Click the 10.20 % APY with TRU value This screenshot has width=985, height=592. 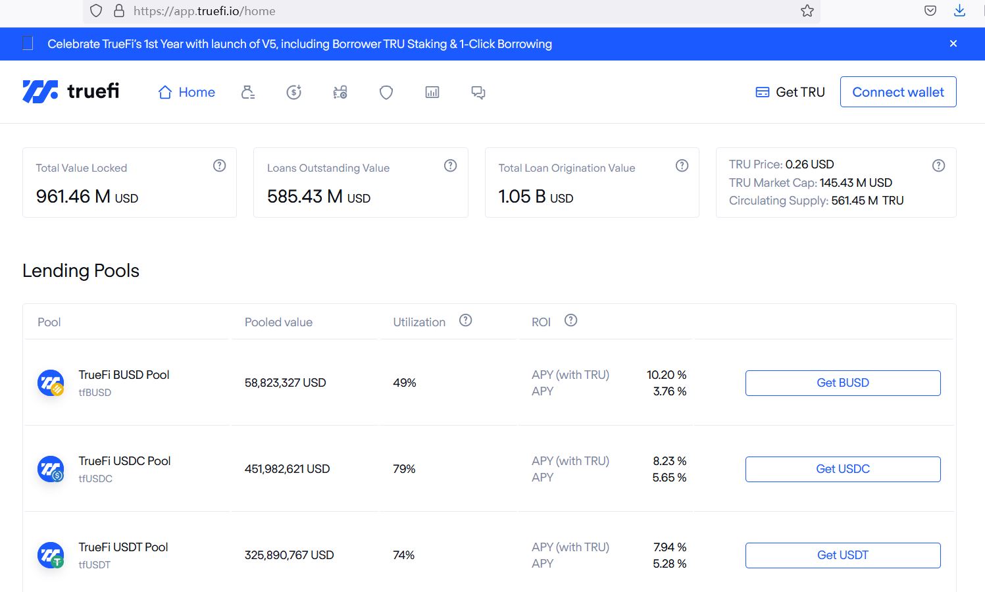point(667,375)
